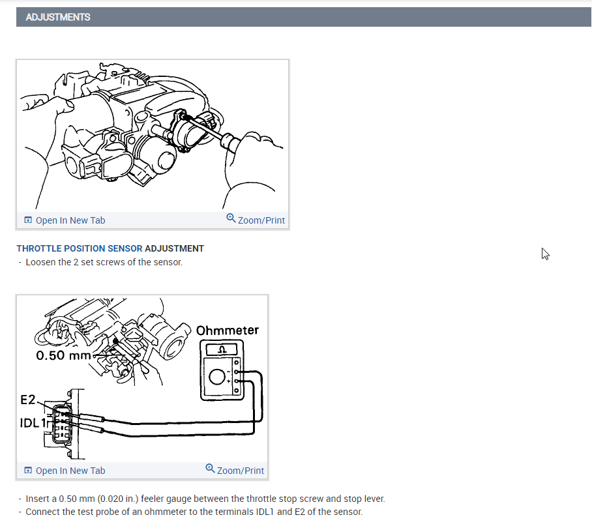Click the word ADJUSTMENT in the heading
The image size is (592, 528).
[x=175, y=249]
